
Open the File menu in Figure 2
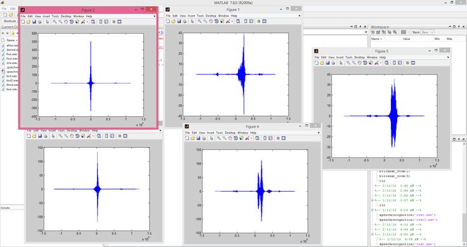(23, 16)
